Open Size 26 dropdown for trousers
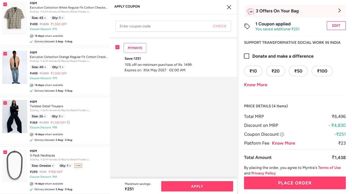Viewport: 352px width, 194px height. coord(38,116)
